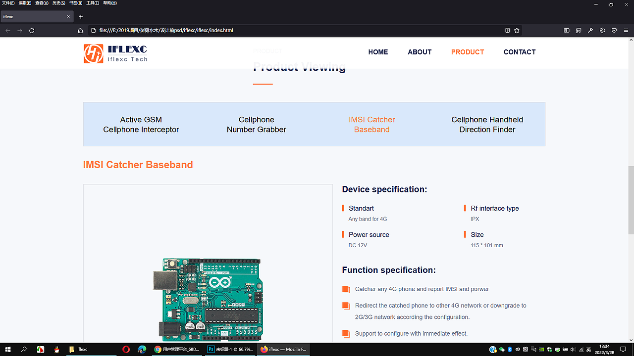Show the Firefox sidebars
Screen dimensions: 634x356
pos(567,30)
